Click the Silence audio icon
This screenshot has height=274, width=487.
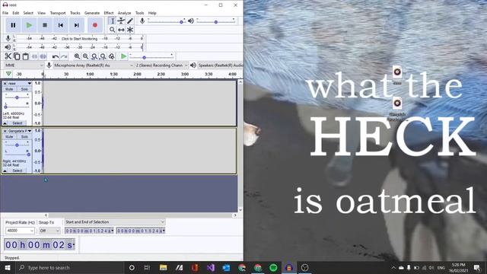coord(43,56)
